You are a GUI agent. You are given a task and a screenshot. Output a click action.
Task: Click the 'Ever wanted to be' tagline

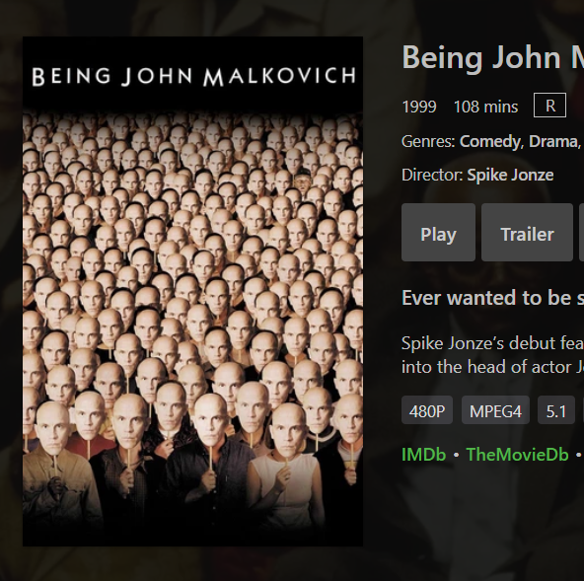point(493,298)
